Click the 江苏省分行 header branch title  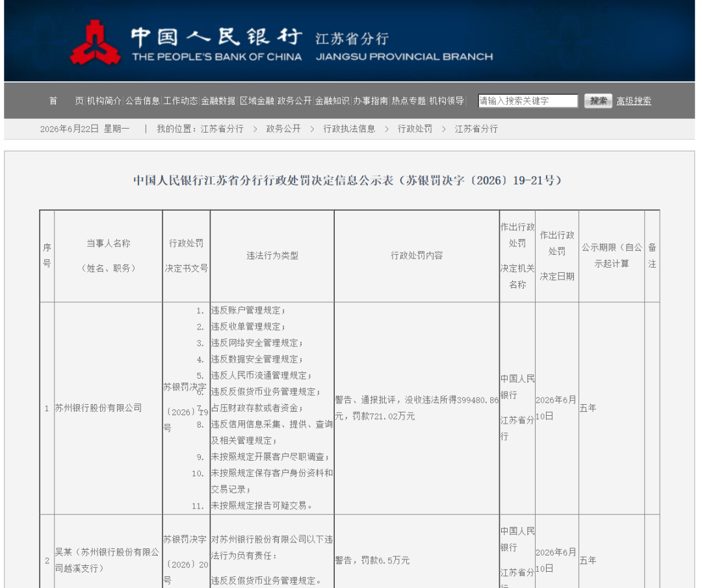(x=352, y=39)
